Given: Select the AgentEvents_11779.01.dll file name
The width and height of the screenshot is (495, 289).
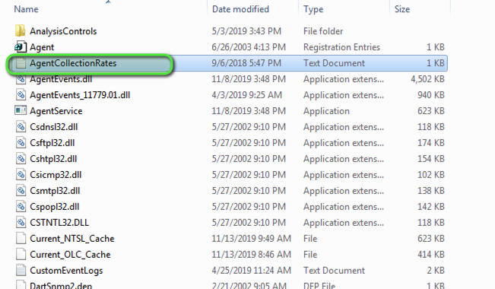Looking at the screenshot, I should [x=80, y=95].
